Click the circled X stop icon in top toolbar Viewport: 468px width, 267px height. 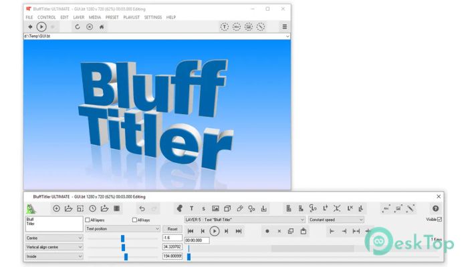(89, 27)
